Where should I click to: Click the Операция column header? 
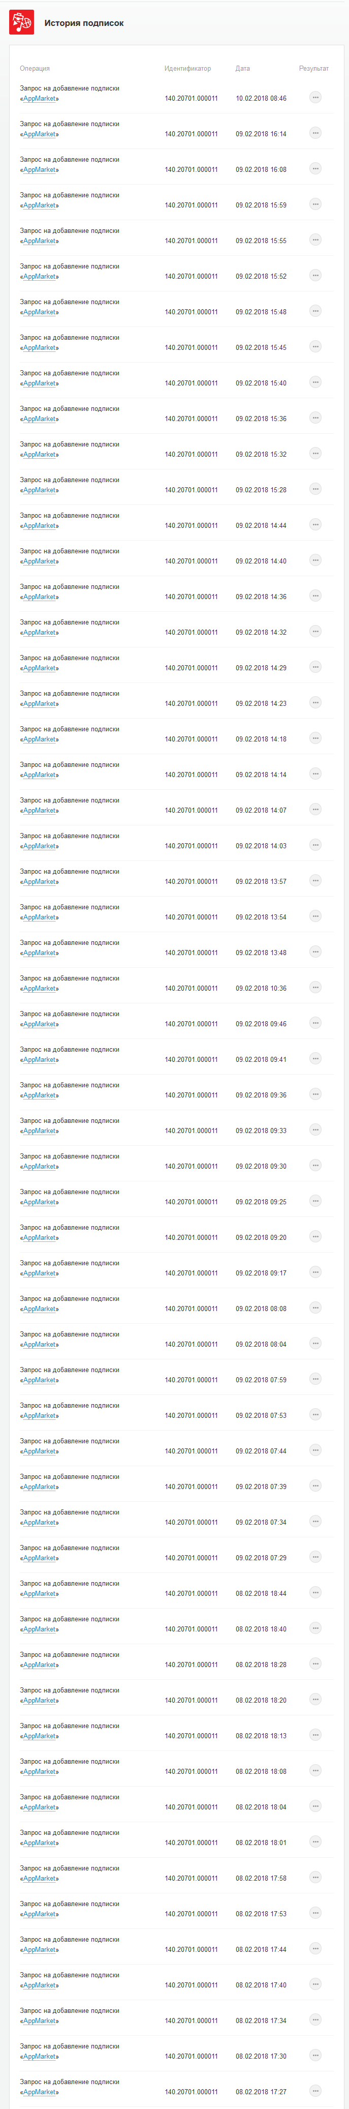[x=35, y=69]
